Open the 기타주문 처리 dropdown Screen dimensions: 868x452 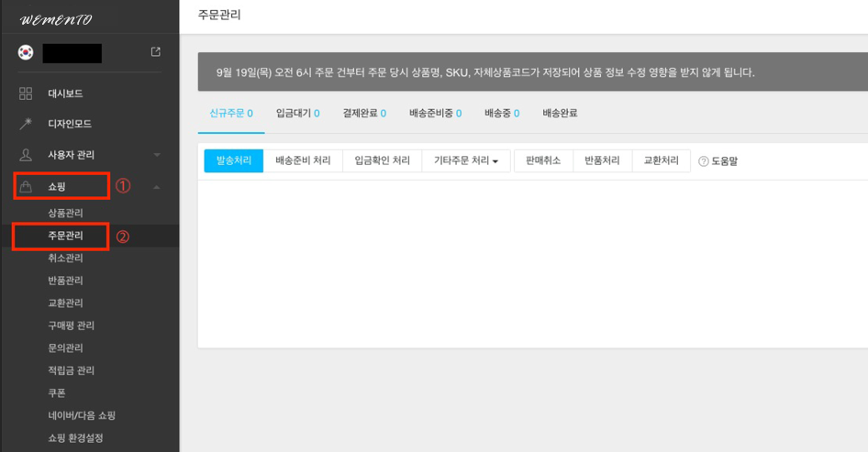coord(465,161)
